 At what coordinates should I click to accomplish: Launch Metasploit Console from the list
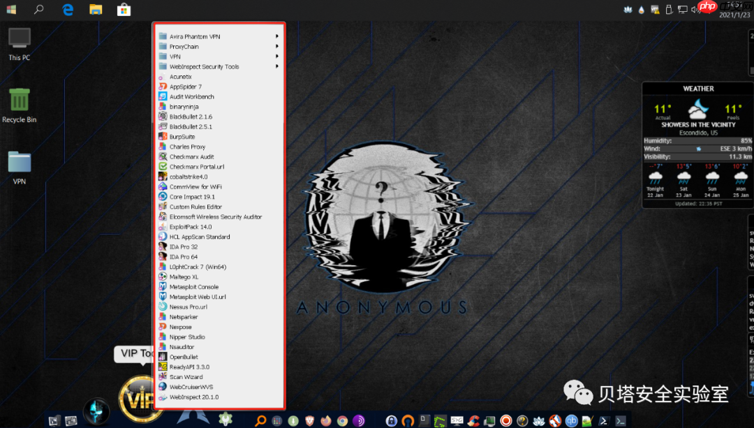(193, 287)
